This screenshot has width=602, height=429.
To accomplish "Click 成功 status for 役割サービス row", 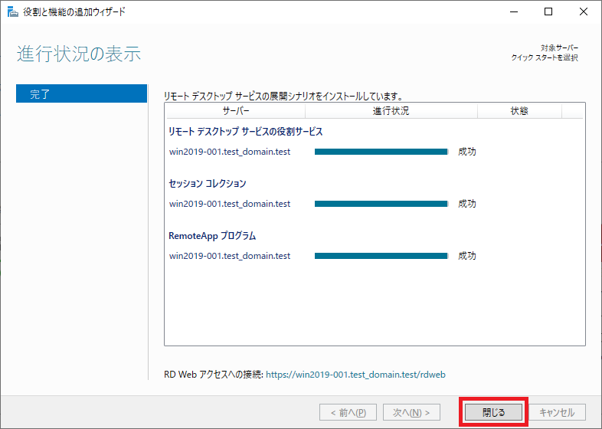I will (467, 152).
